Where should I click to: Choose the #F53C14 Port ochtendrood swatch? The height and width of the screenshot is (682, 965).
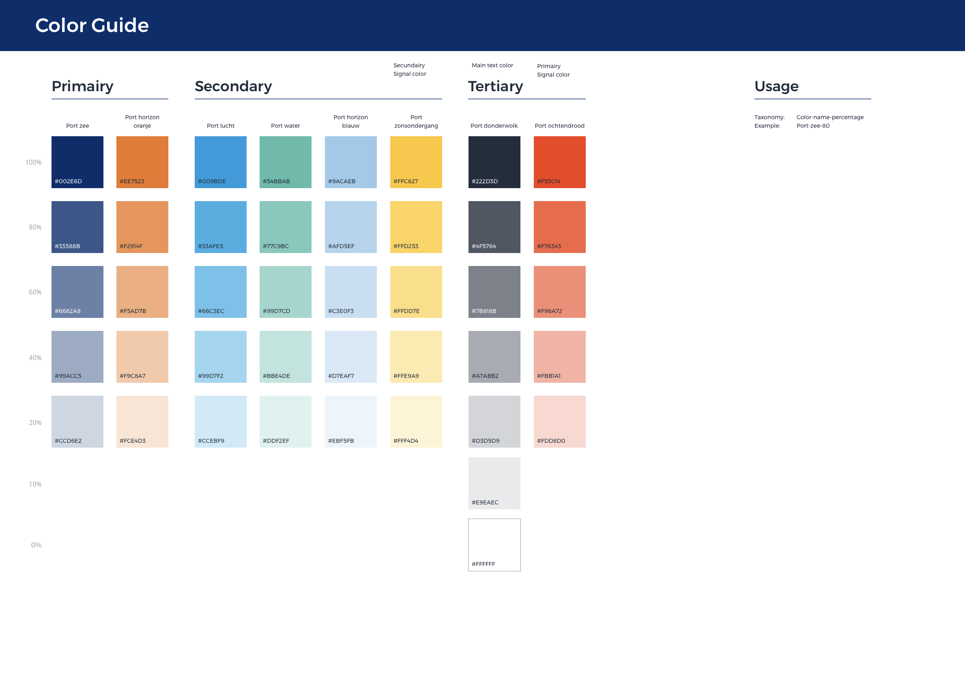coord(559,162)
